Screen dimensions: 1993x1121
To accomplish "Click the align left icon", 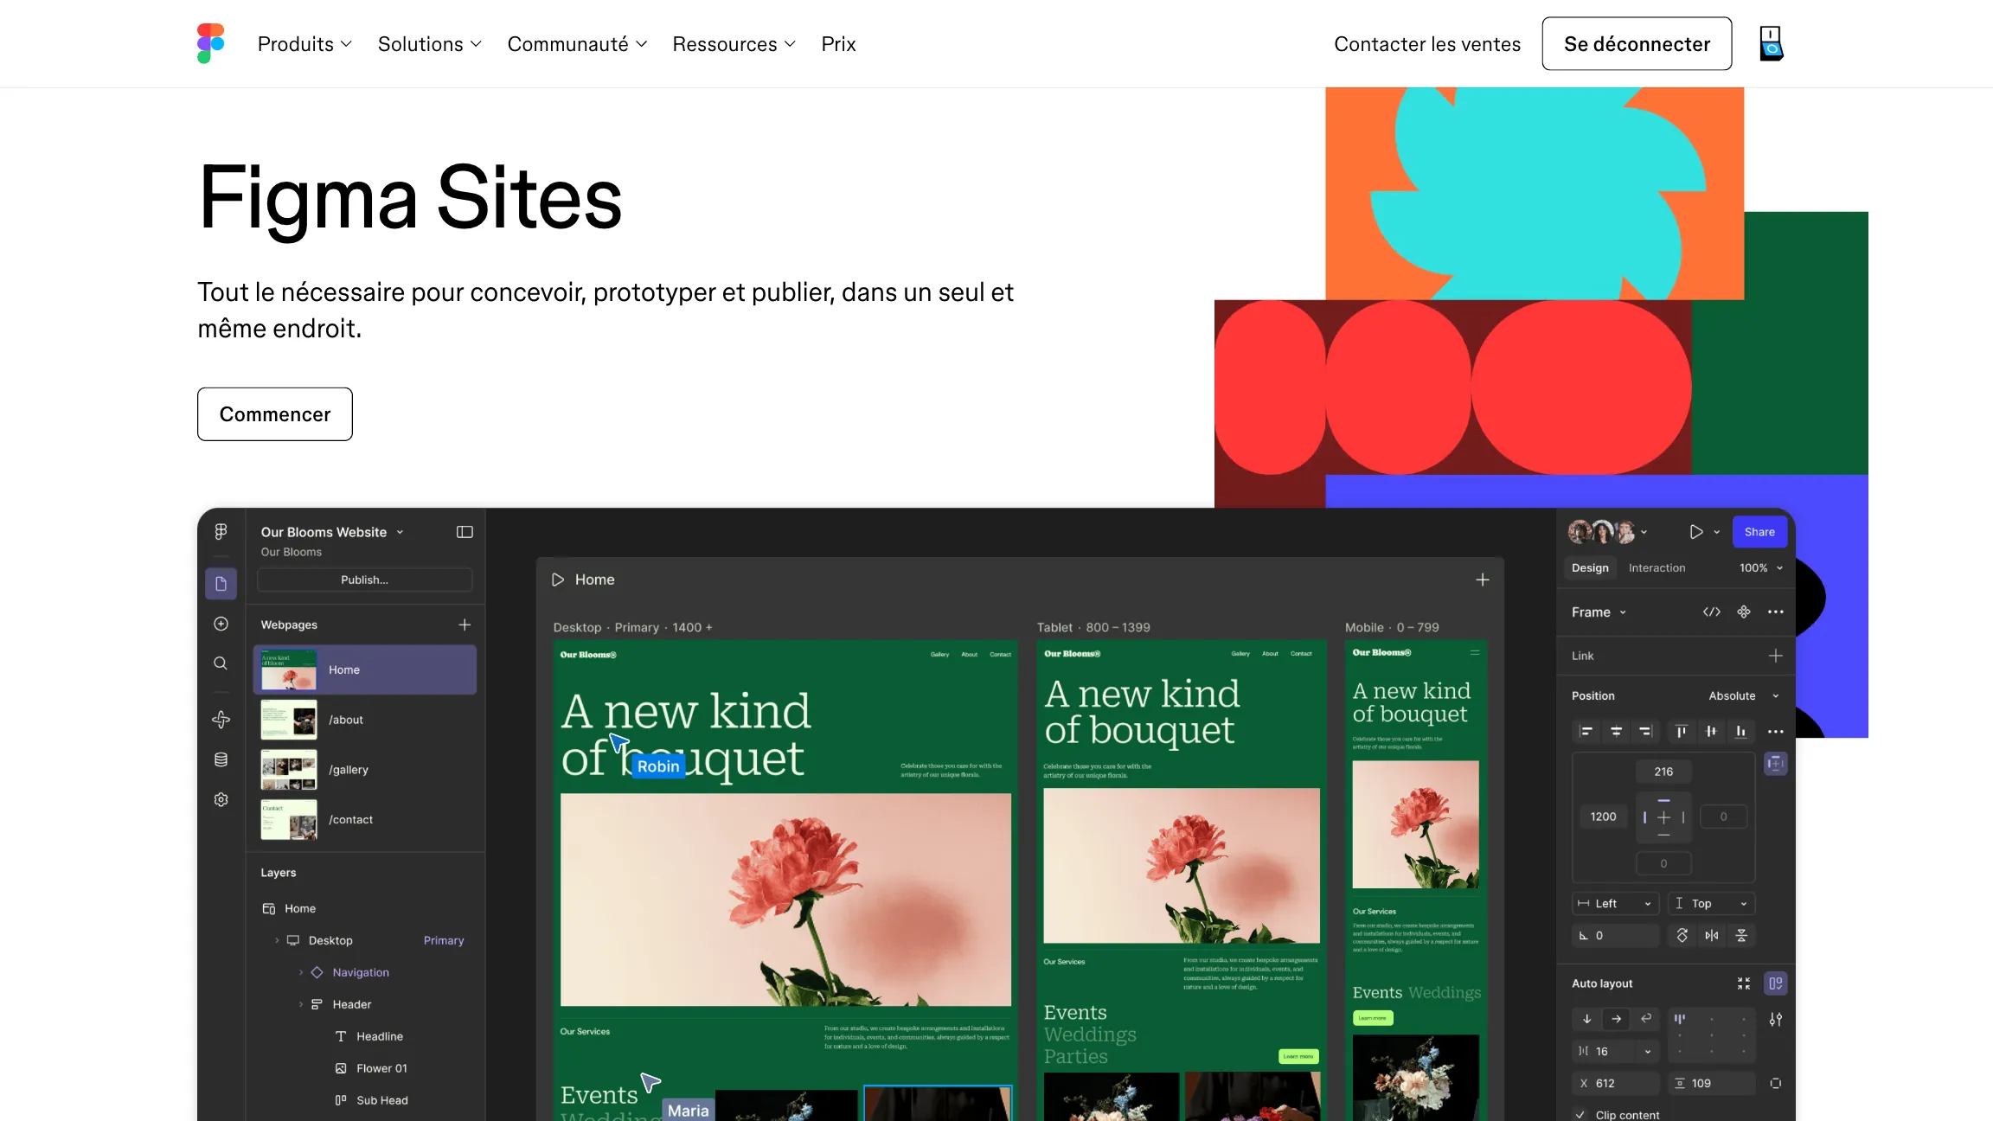I will (x=1586, y=731).
